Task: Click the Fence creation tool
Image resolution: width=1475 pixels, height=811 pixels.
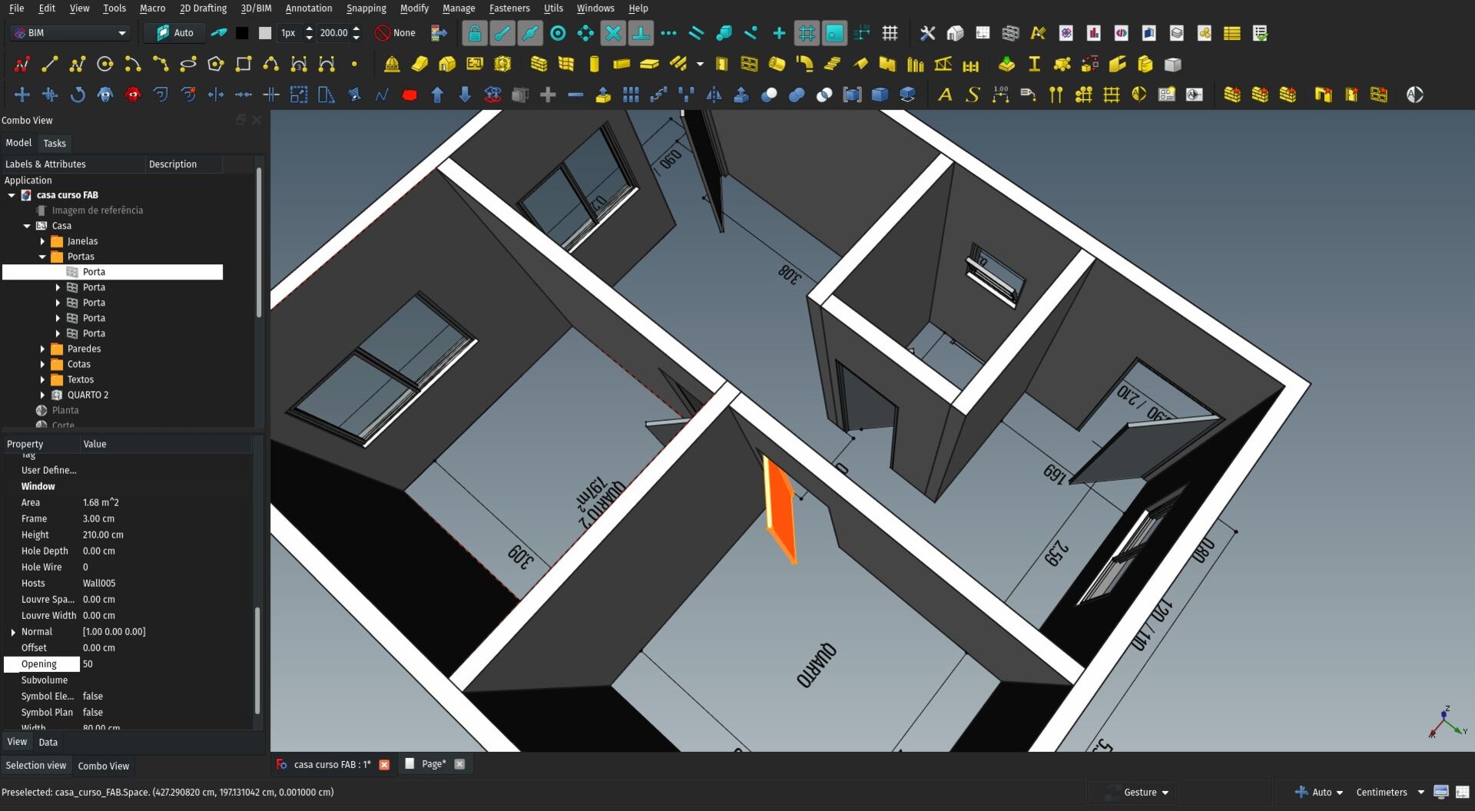Action: tap(971, 65)
